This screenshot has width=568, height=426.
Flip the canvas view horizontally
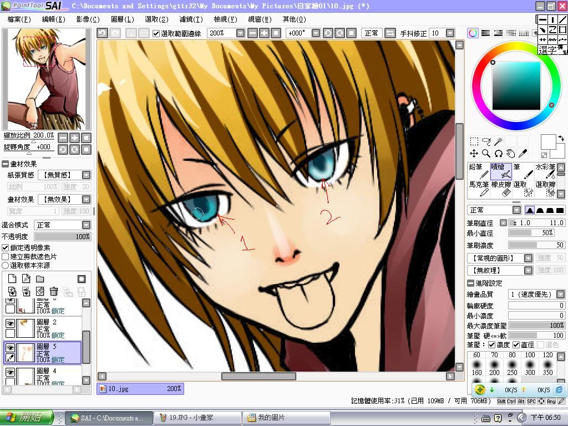390,33
